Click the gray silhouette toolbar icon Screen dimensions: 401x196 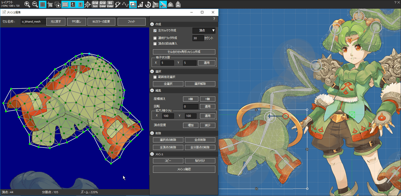[80, 4]
